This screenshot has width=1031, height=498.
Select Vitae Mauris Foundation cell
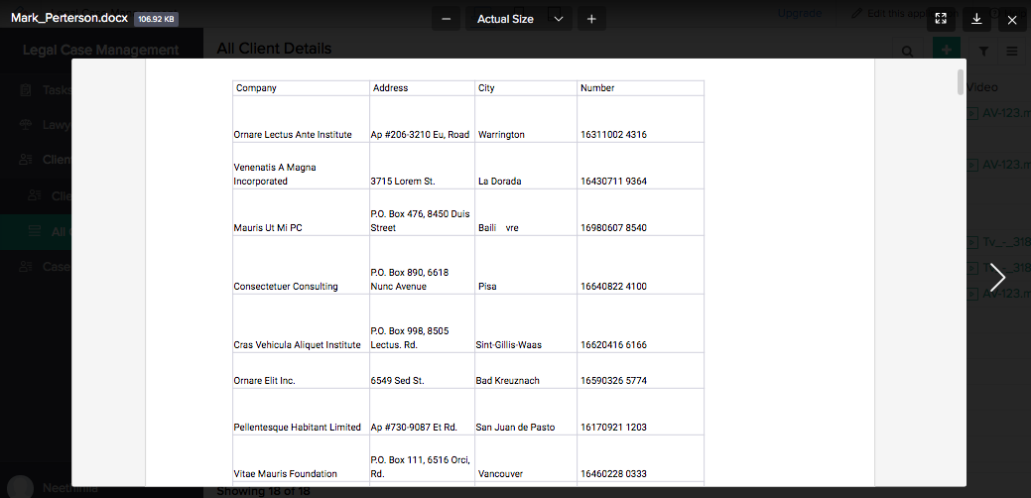[301, 458]
